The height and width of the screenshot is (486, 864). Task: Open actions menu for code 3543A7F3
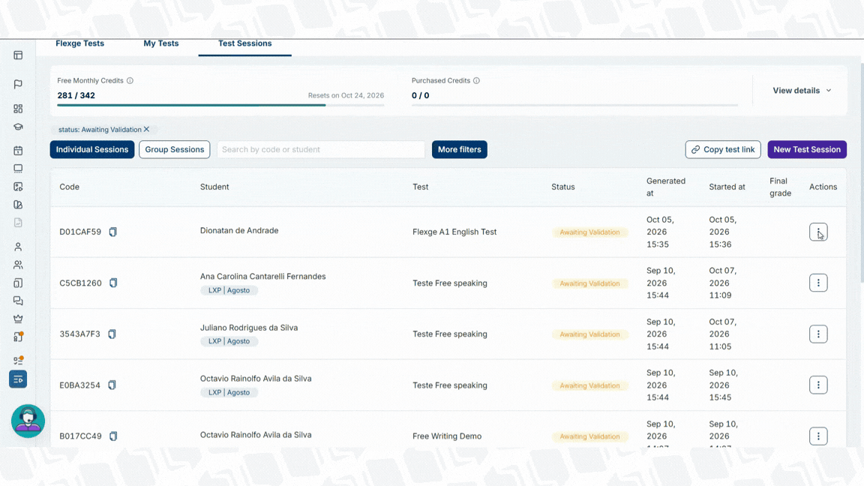pos(818,334)
